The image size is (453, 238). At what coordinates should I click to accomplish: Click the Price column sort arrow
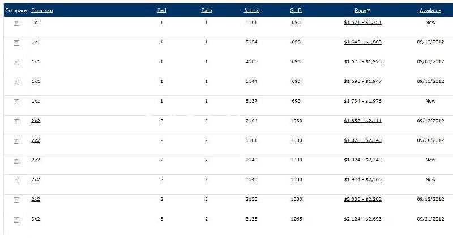click(369, 11)
